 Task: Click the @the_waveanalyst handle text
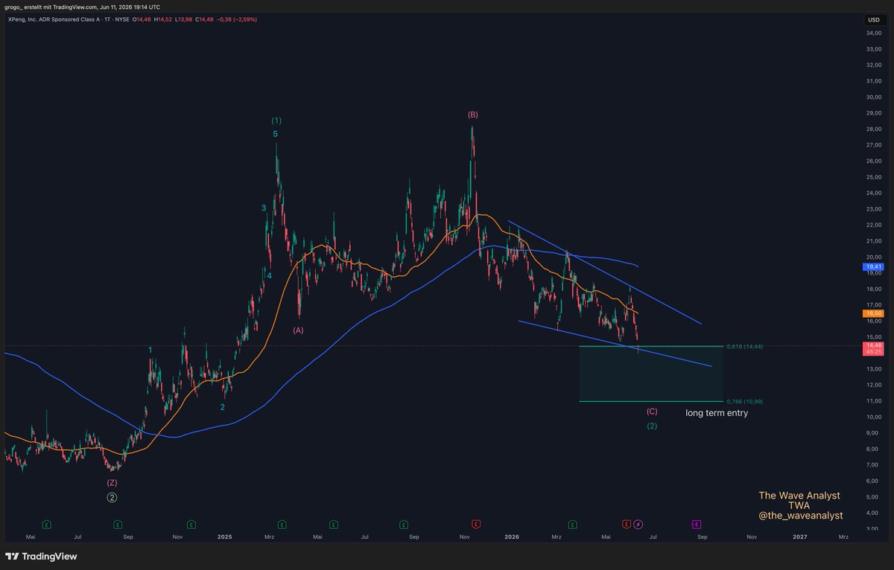coord(799,516)
